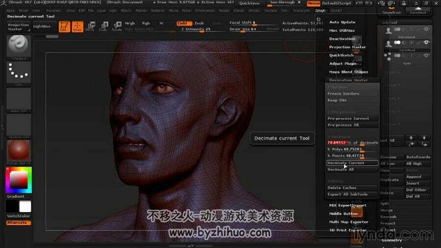Click the Append subtool button
This screenshot has height=248, width=441.
tap(417, 177)
